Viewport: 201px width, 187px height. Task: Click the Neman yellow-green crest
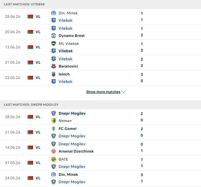pos(54,120)
